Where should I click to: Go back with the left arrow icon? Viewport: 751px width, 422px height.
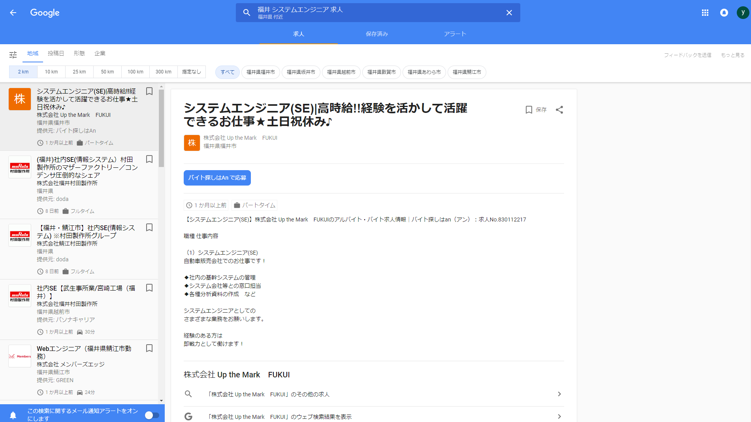(x=13, y=13)
